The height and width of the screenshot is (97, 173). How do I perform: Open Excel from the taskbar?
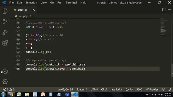coord(19,95)
